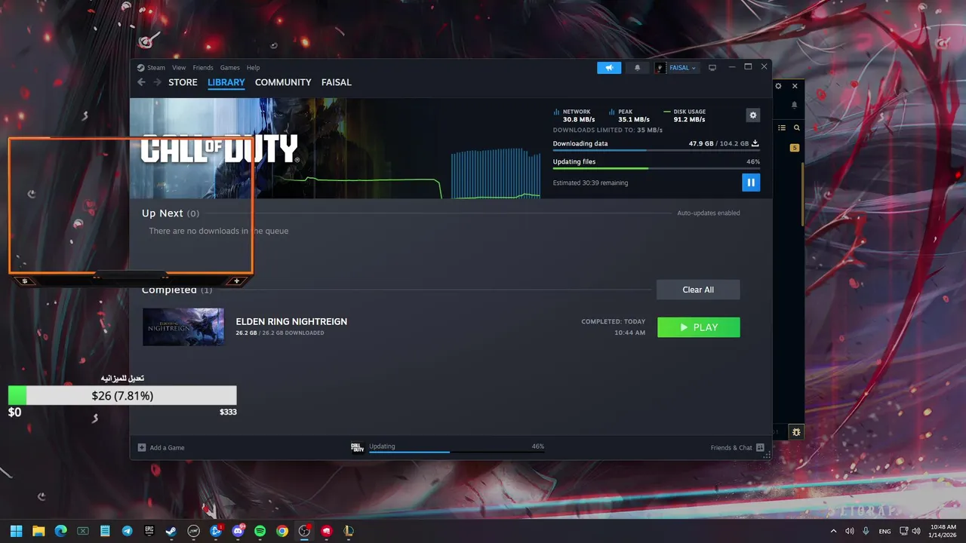Click the COMPLETED: TODAY 10:44 AM text

pyautogui.click(x=614, y=327)
